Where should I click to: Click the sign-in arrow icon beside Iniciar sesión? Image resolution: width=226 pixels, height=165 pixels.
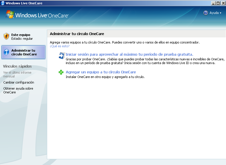pyautogui.click(x=62, y=56)
